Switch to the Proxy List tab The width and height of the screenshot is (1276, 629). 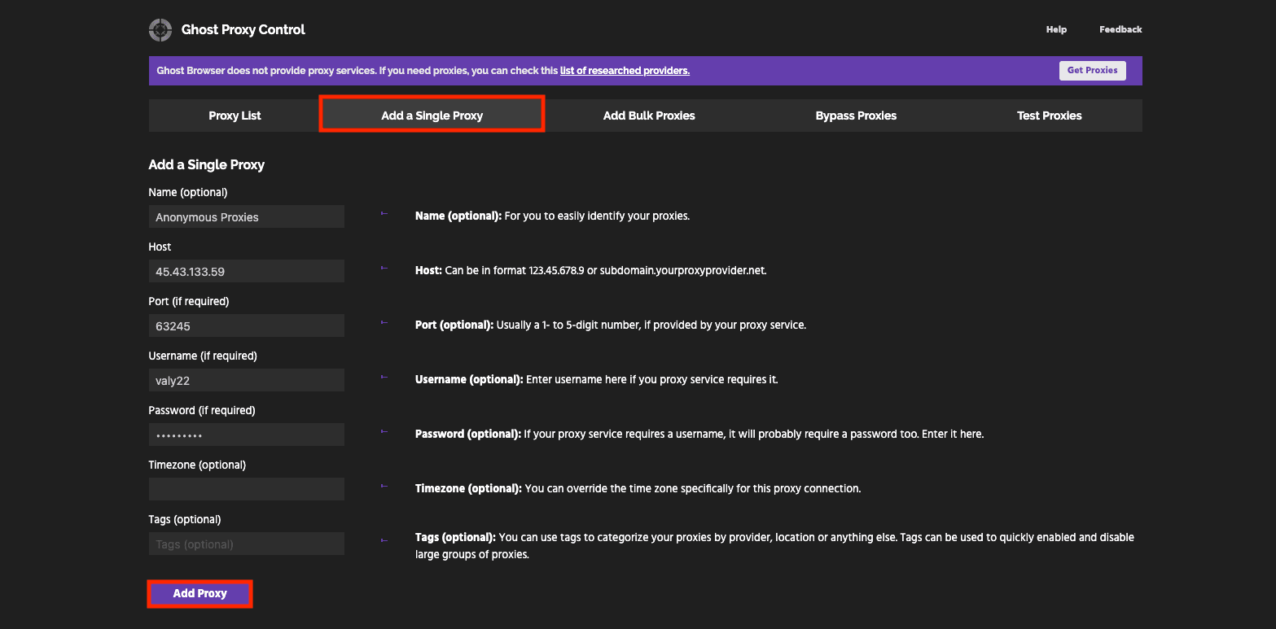(x=234, y=115)
